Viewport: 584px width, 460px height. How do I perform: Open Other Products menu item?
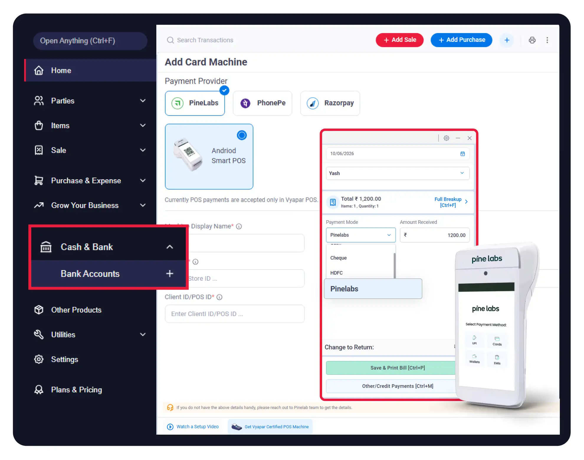pos(76,310)
